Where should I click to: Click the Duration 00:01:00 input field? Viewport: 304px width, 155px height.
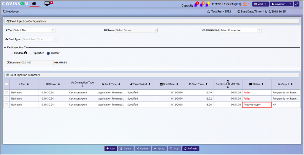(x=37, y=63)
